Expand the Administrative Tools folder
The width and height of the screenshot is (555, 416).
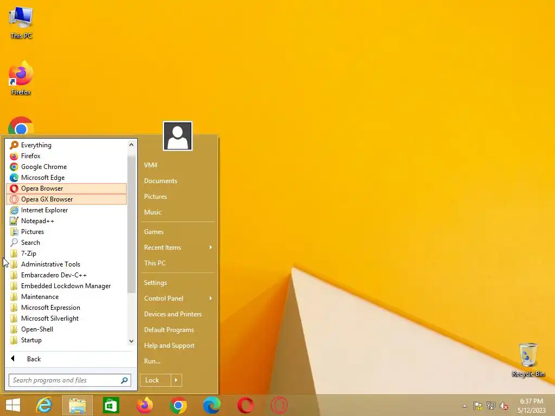pos(66,264)
